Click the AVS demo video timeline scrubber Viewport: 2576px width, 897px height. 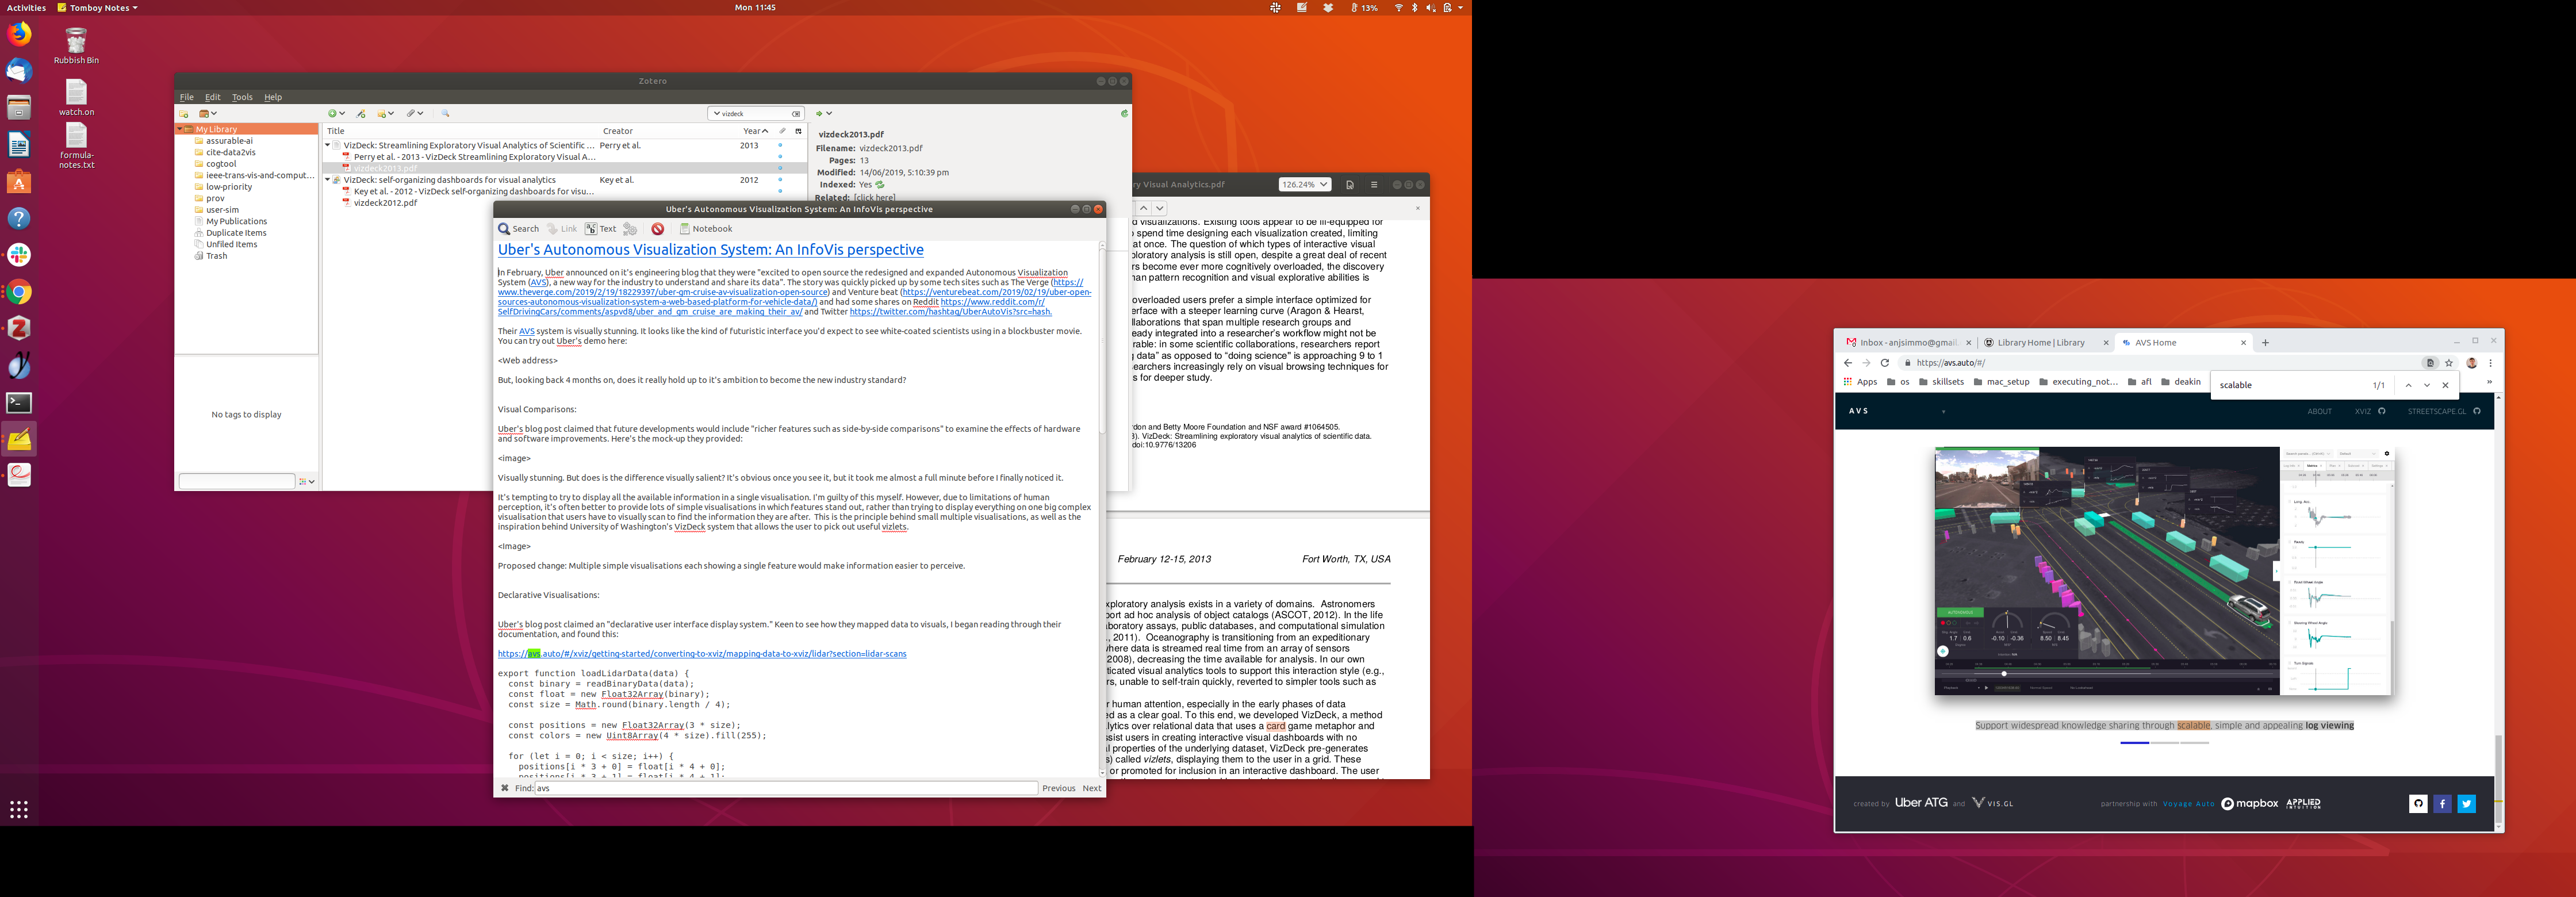(x=2004, y=673)
